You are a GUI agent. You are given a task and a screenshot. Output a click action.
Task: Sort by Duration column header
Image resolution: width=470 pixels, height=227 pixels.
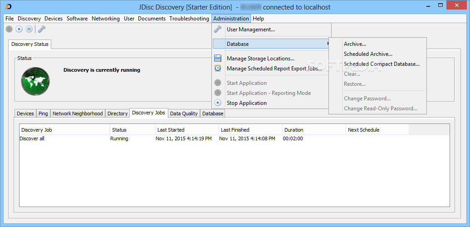tap(314, 130)
